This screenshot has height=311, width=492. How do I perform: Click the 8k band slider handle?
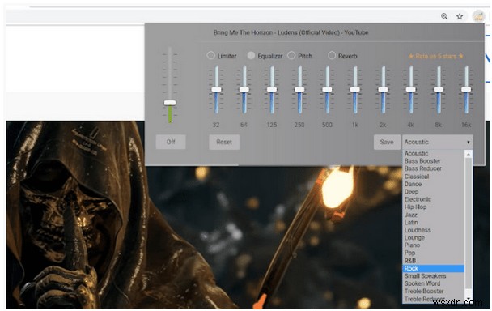[439, 90]
